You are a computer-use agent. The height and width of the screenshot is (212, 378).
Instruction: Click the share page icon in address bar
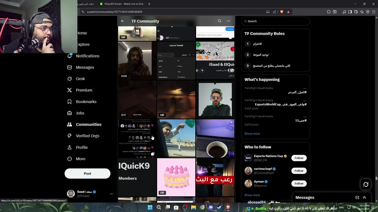pos(275,12)
